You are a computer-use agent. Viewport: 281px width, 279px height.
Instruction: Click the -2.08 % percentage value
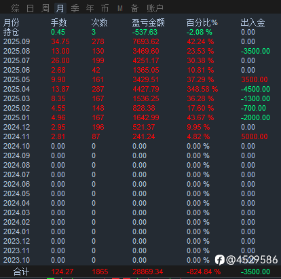(200, 32)
